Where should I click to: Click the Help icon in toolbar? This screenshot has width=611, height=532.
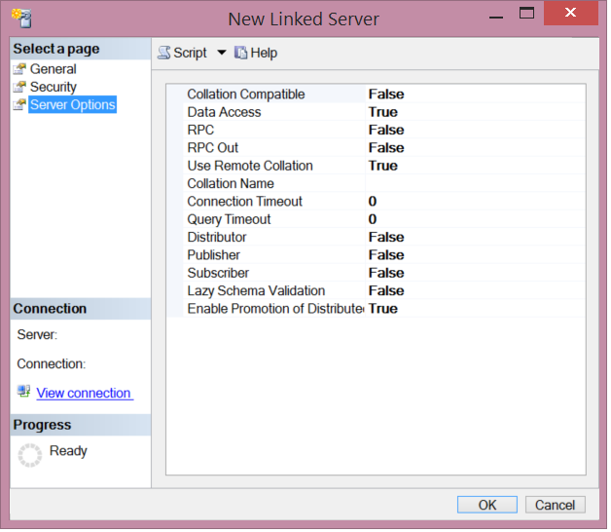240,53
